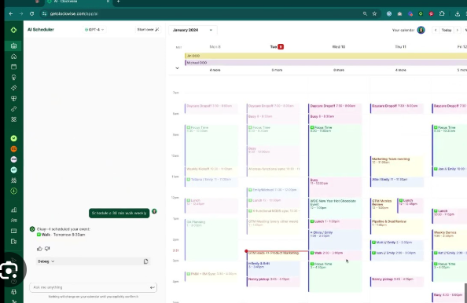Click the browser reload icon
The height and width of the screenshot is (303, 467).
coord(32,13)
